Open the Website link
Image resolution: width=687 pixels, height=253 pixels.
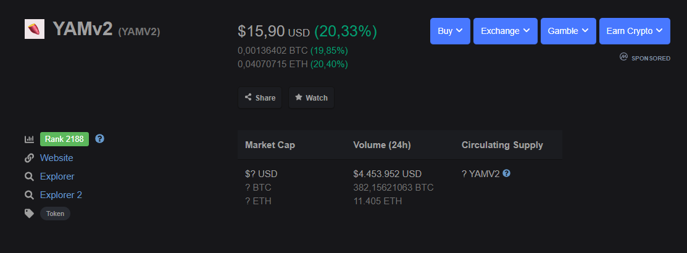click(x=57, y=157)
